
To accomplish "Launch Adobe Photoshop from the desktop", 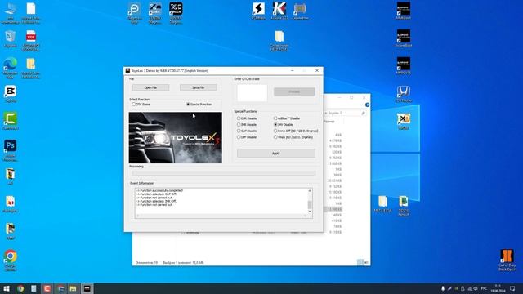I will (10, 149).
